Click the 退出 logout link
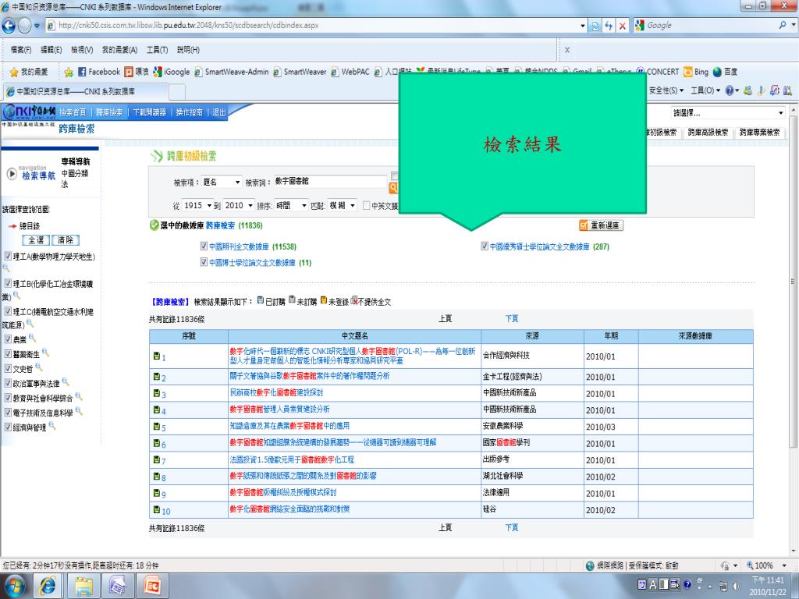This screenshot has width=799, height=599. click(219, 112)
